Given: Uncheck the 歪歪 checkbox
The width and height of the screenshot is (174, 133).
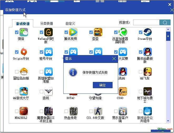Looking at the screenshot, I should (91, 32).
